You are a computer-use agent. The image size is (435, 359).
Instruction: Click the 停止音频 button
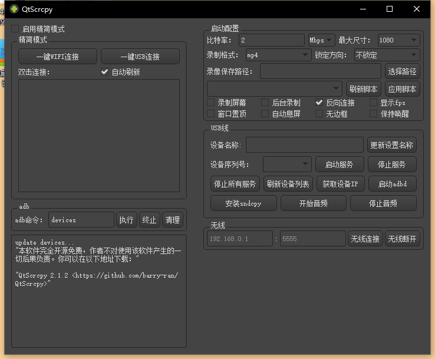tap(383, 203)
